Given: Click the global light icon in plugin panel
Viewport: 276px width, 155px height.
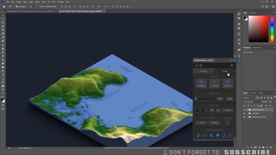Looking at the screenshot, I should 227,123.
